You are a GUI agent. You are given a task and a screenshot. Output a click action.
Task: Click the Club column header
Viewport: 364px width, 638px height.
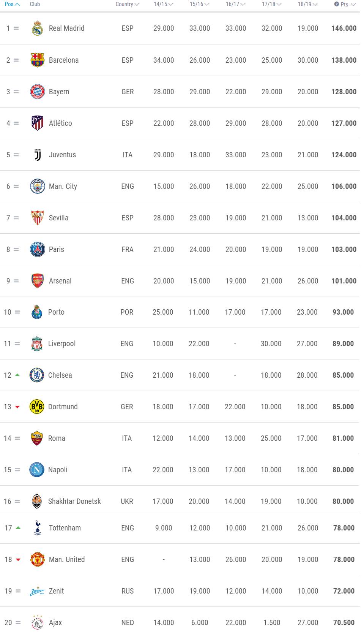click(35, 4)
